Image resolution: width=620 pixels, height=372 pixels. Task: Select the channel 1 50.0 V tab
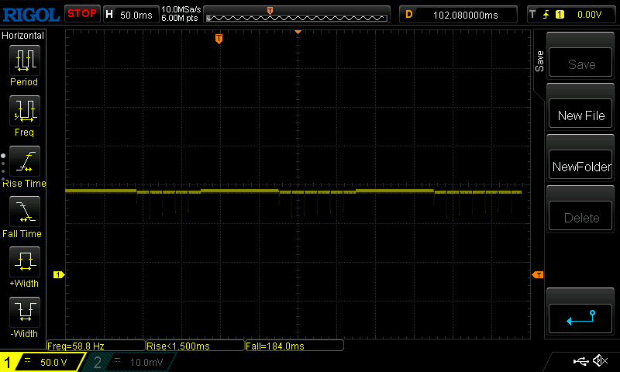coord(43,362)
